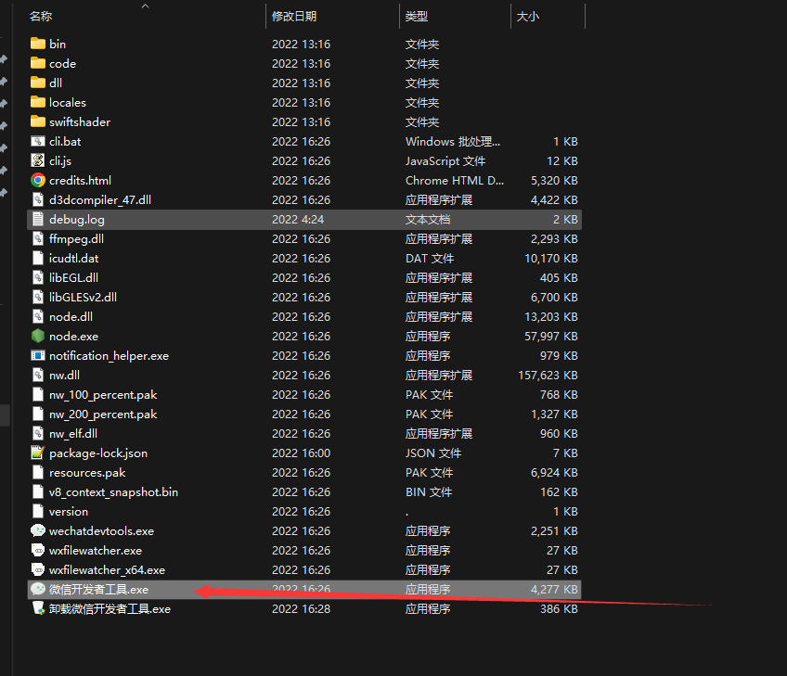The height and width of the screenshot is (676, 787).
Task: Click the wxfilewatcher.exe icon
Action: [x=38, y=550]
